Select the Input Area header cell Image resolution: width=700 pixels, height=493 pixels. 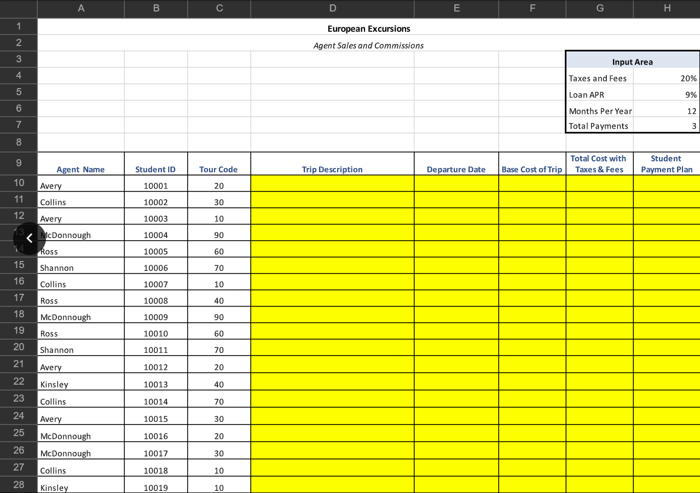pyautogui.click(x=632, y=61)
